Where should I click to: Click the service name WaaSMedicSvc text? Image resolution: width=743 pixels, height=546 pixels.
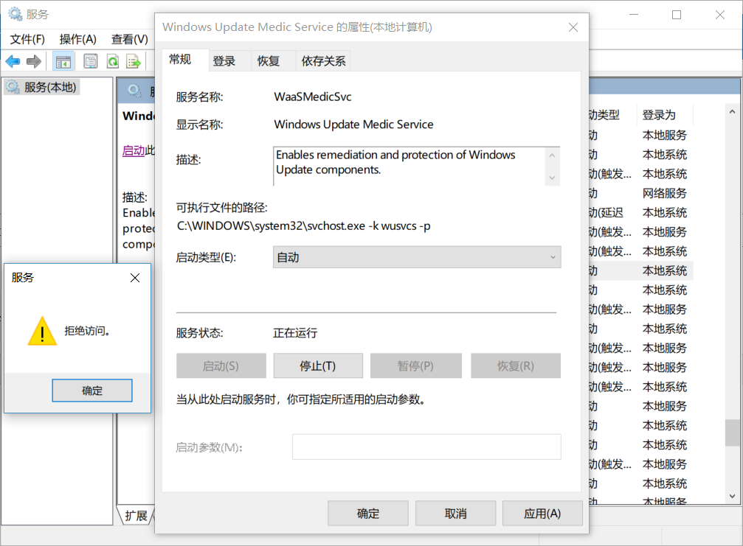tap(313, 97)
